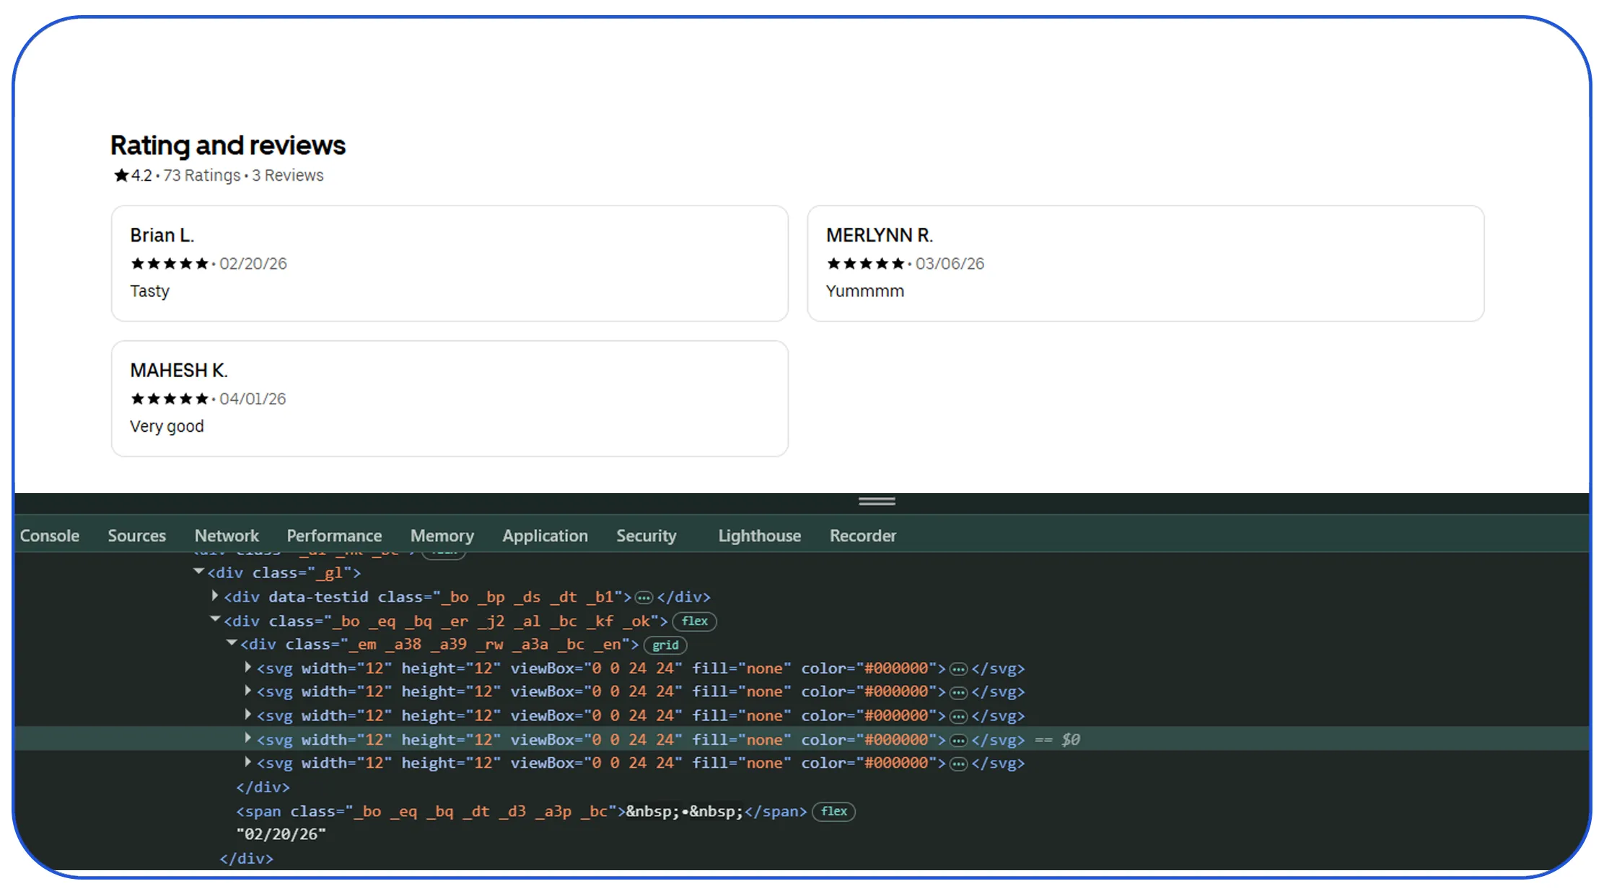Screen dimensions: 1604x894
Task: Click ellipsis inside the data-testid div
Action: tap(644, 598)
